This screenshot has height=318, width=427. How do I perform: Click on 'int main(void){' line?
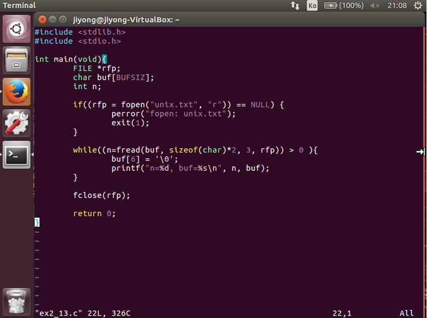point(71,59)
